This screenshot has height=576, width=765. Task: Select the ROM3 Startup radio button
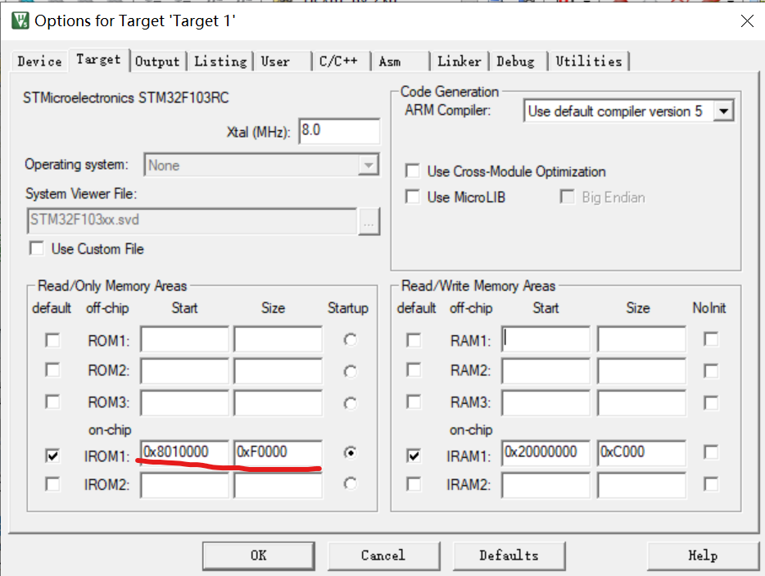coord(351,403)
